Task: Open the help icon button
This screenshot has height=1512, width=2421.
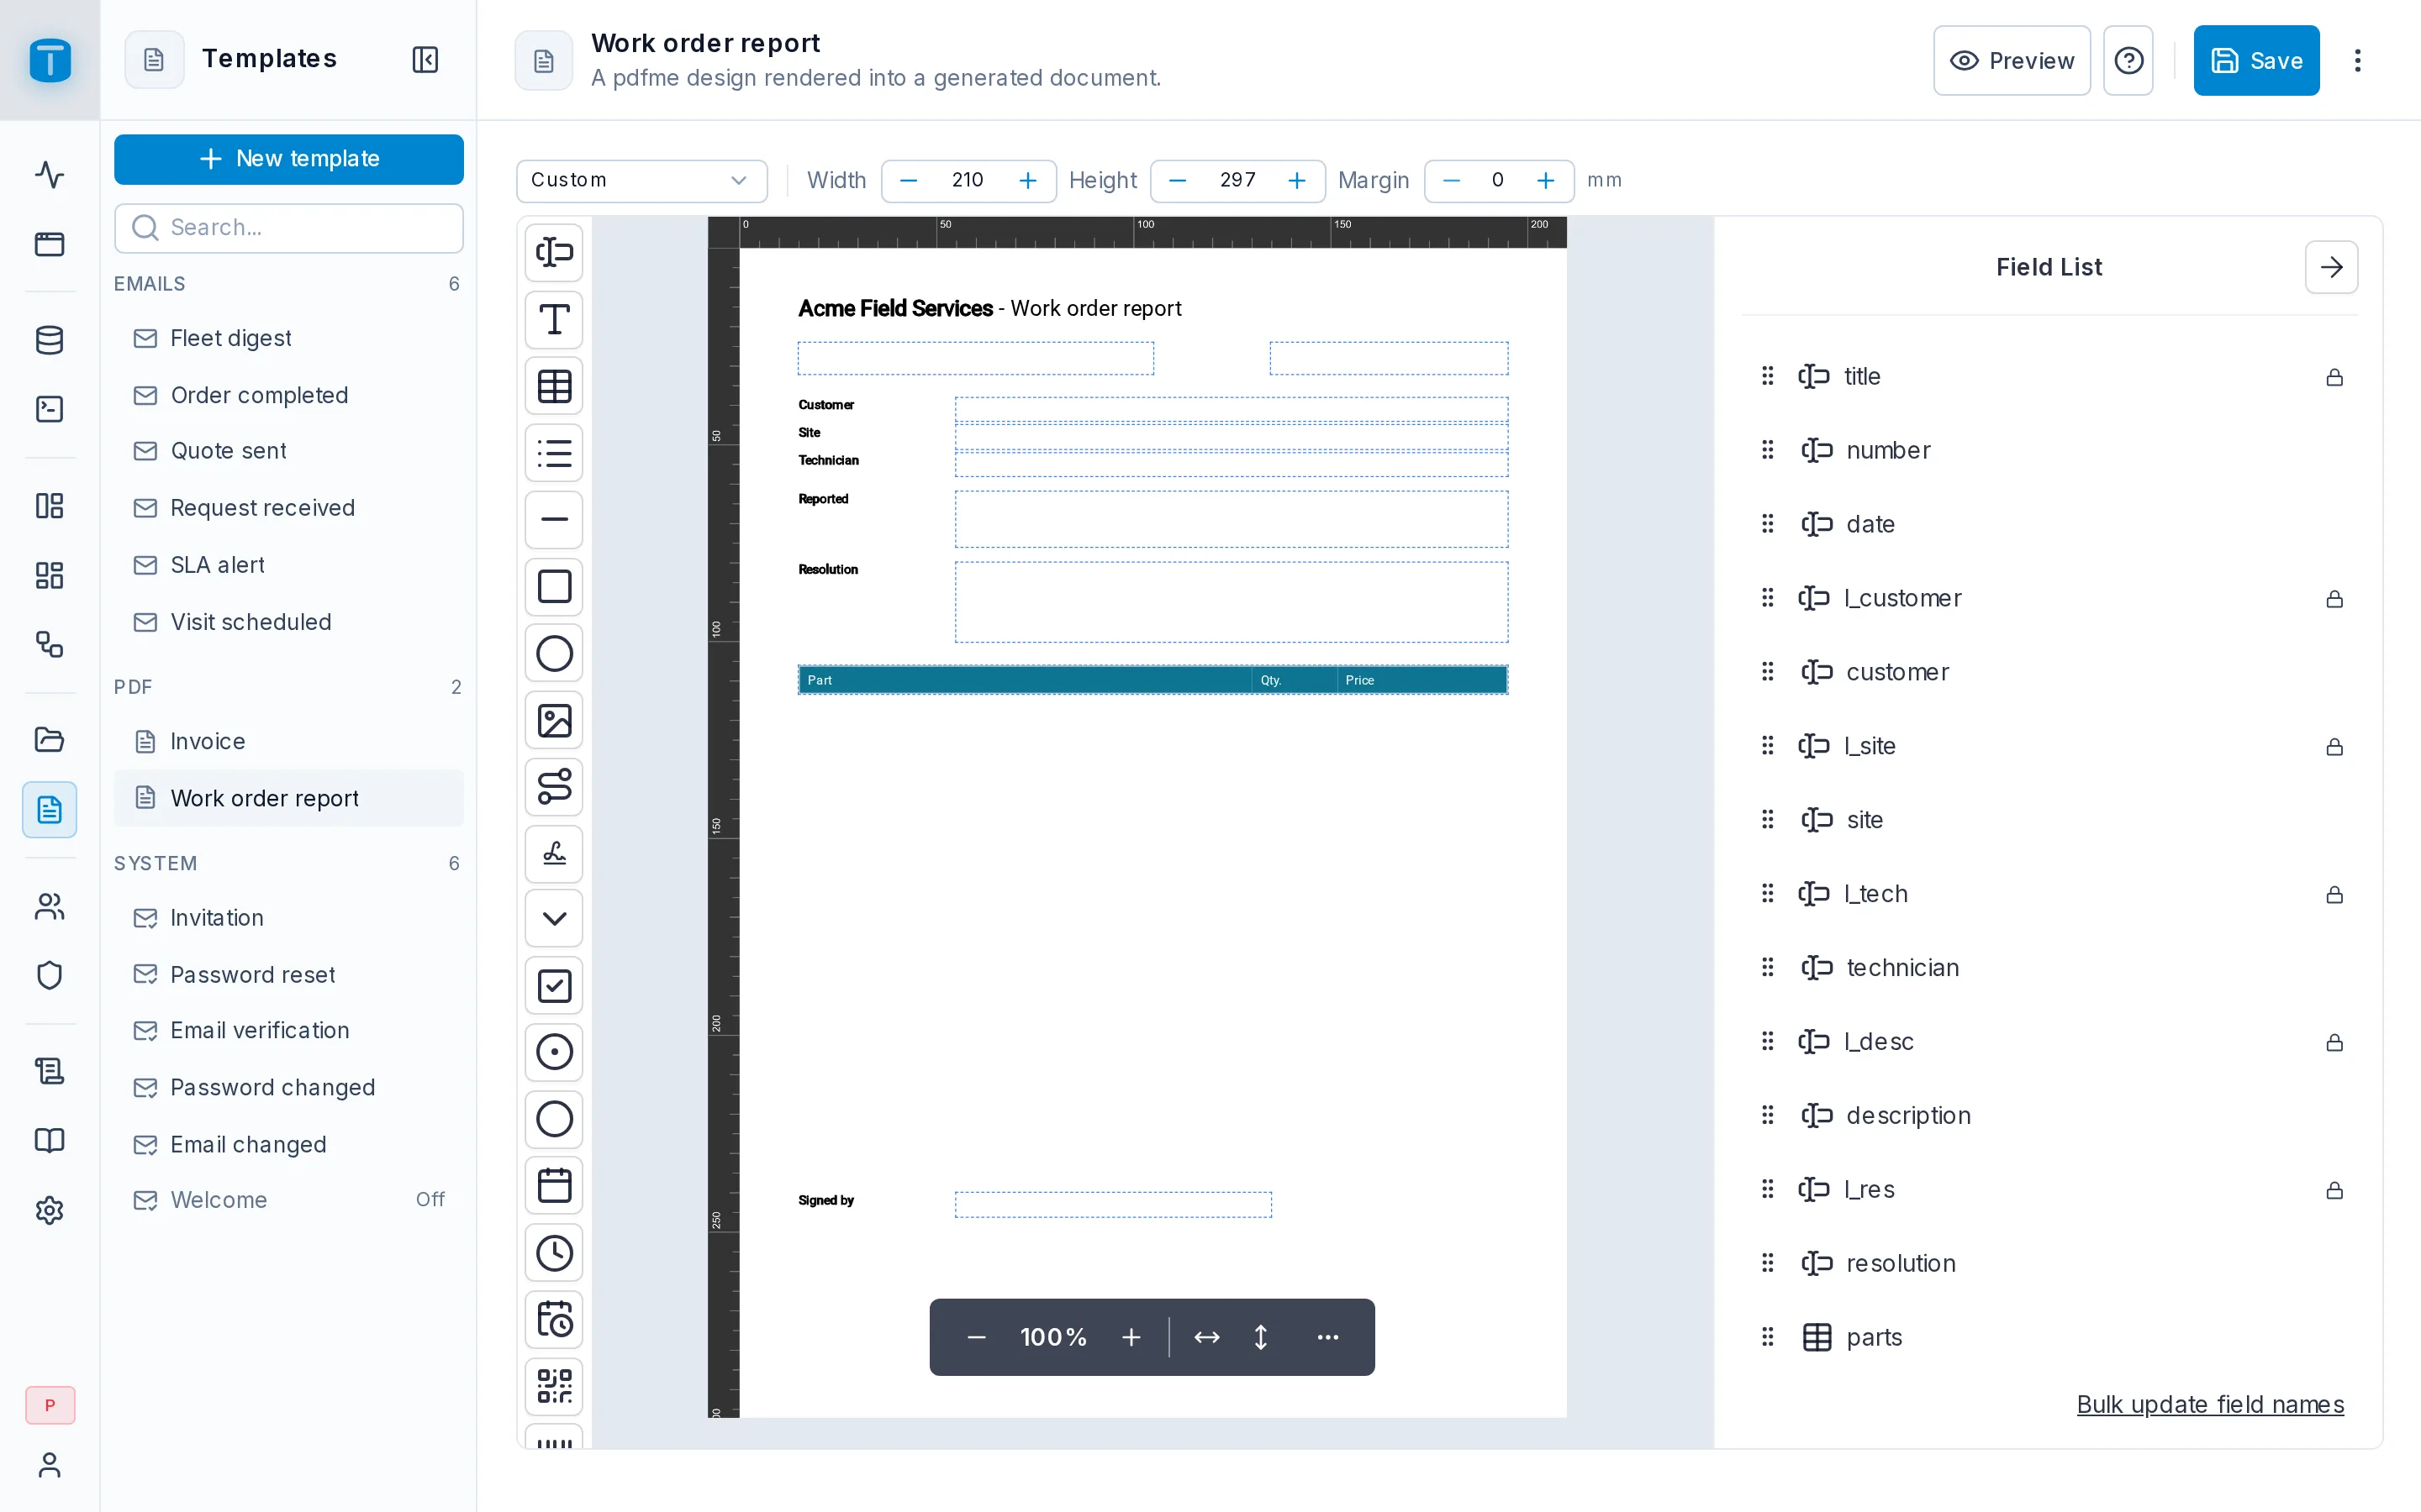Action: (x=2128, y=61)
